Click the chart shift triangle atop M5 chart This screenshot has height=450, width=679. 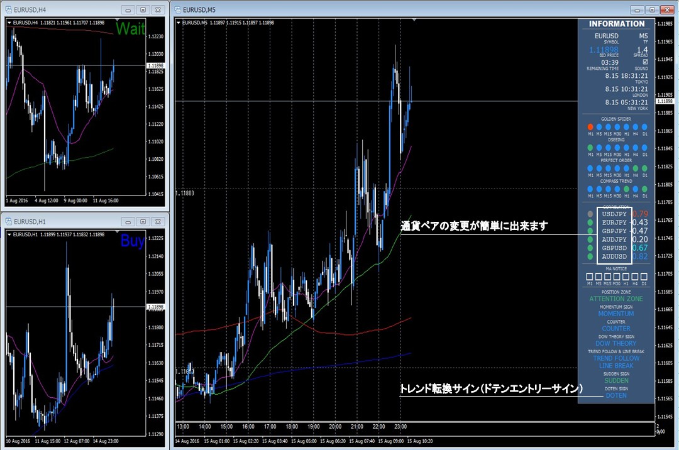click(x=414, y=20)
